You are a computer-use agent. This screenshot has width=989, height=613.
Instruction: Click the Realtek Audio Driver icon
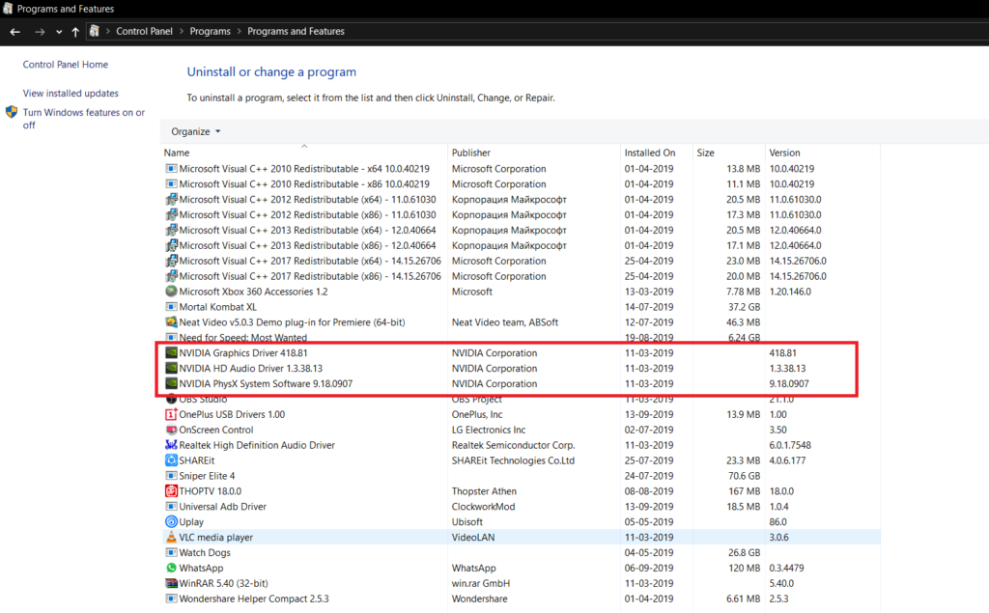(x=171, y=445)
